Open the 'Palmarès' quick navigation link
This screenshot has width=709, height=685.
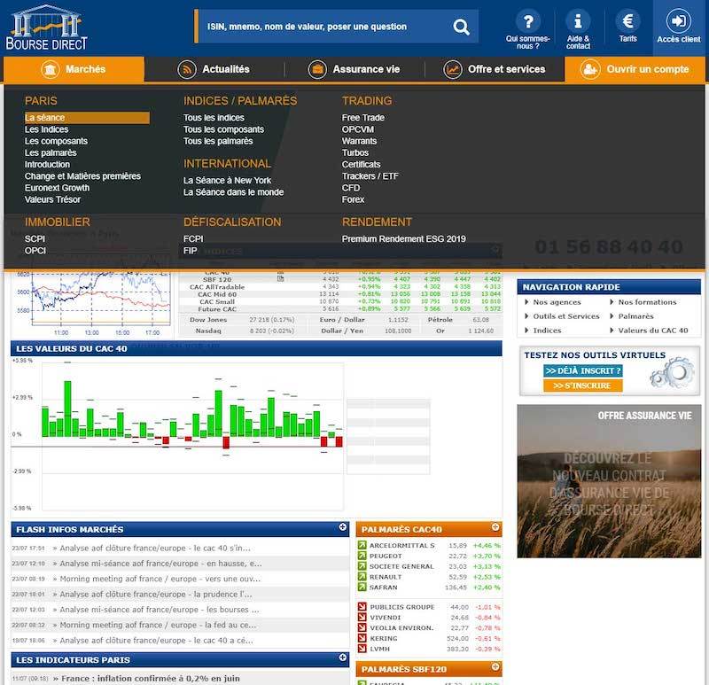[x=635, y=316]
